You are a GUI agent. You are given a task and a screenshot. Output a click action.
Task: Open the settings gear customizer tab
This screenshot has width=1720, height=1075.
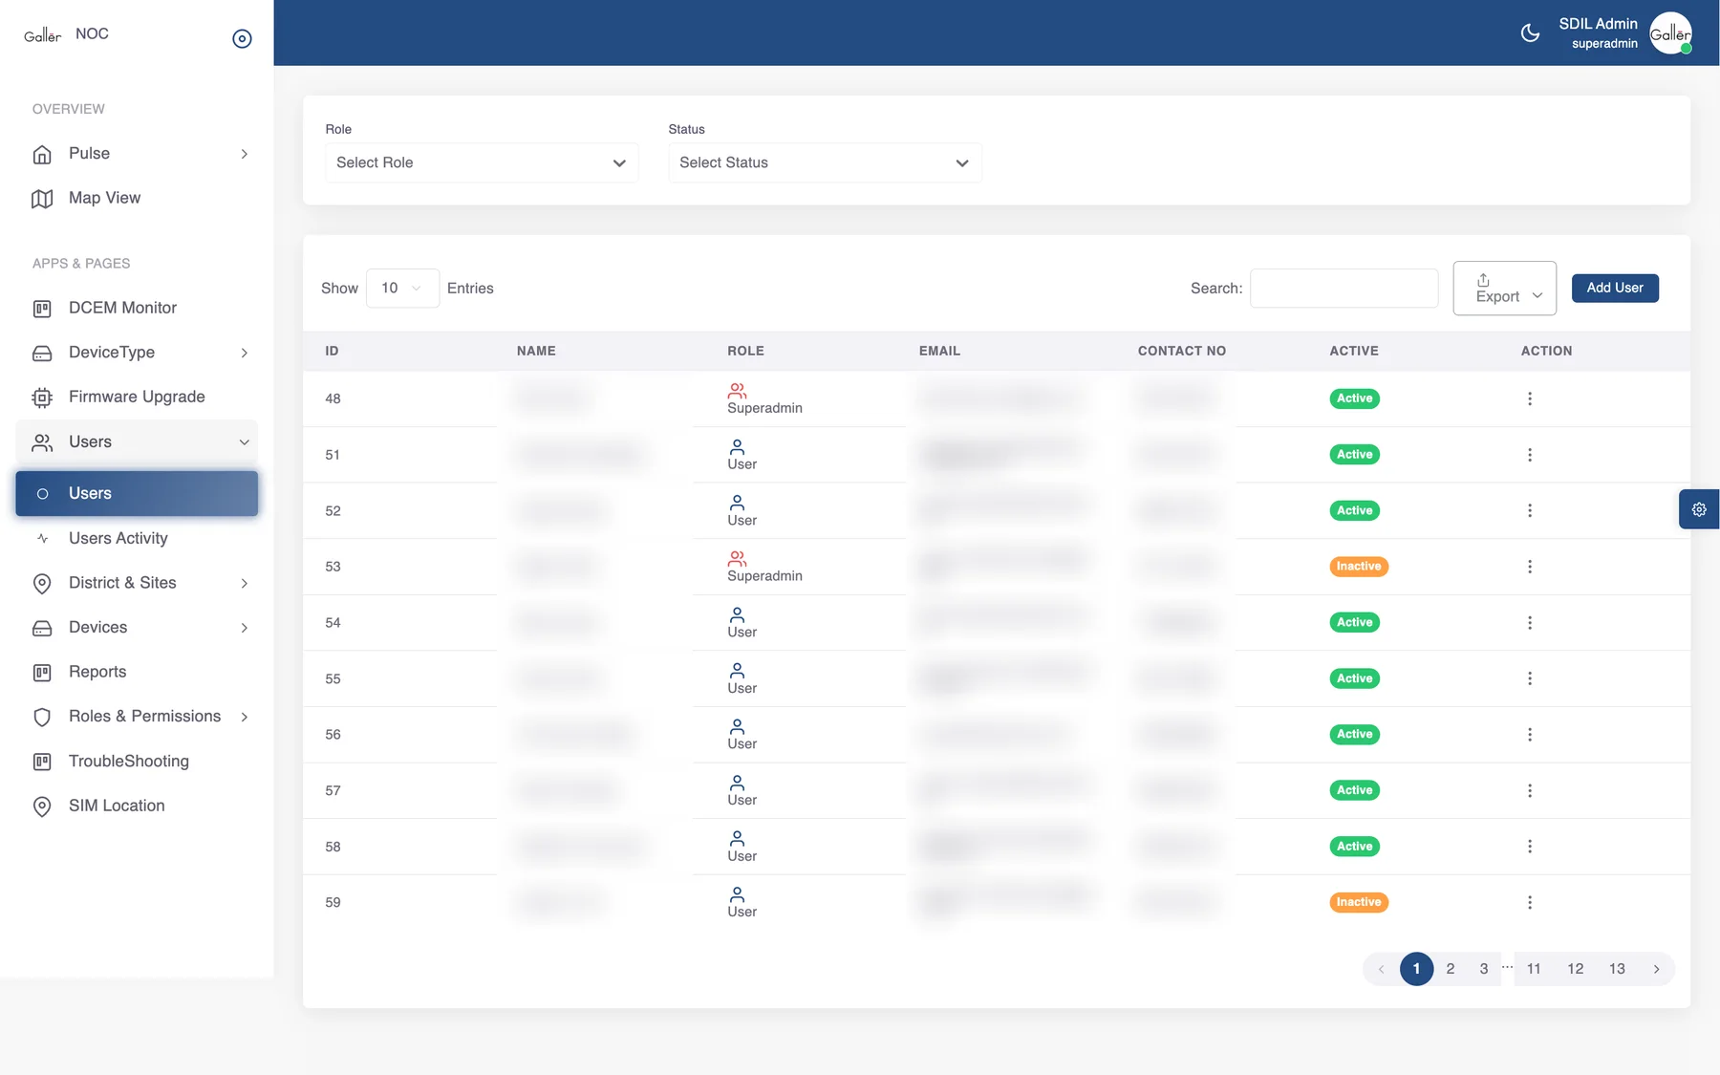tap(1699, 509)
